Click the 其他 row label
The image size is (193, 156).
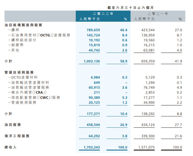click(x=14, y=50)
